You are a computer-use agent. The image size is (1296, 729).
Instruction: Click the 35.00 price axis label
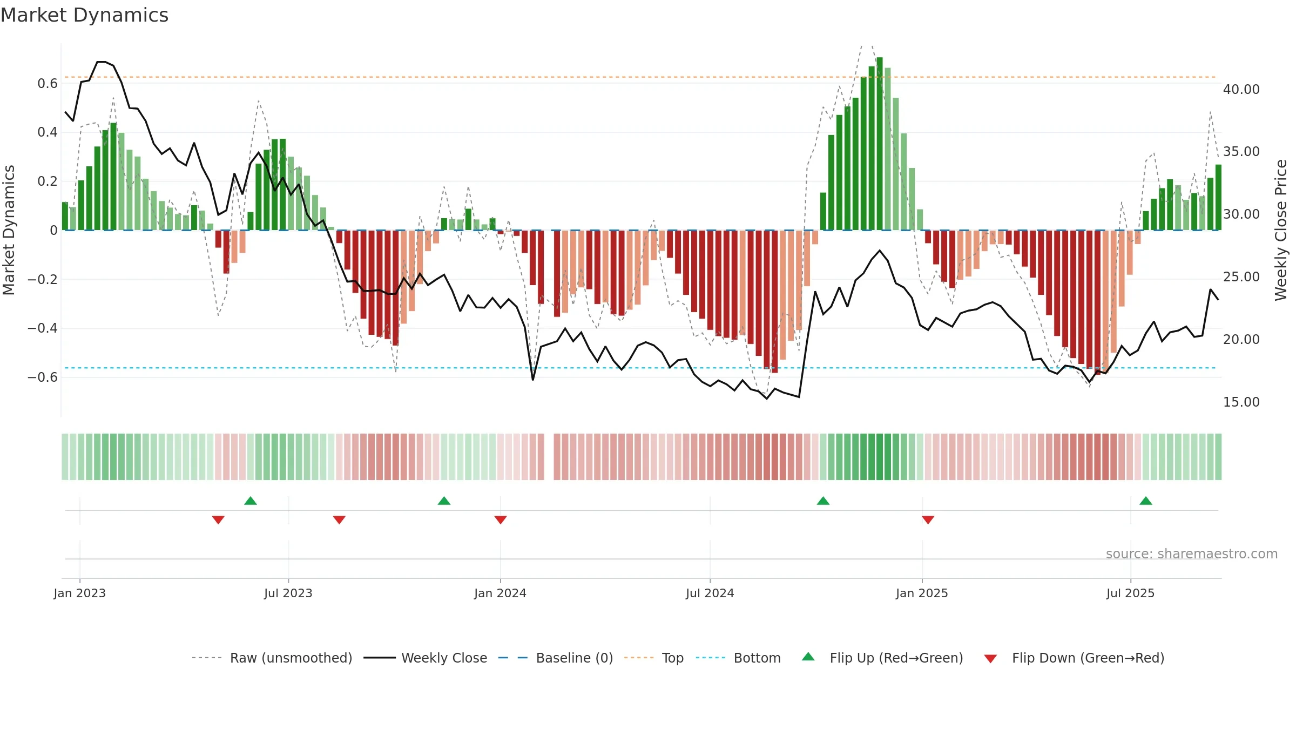pos(1241,152)
